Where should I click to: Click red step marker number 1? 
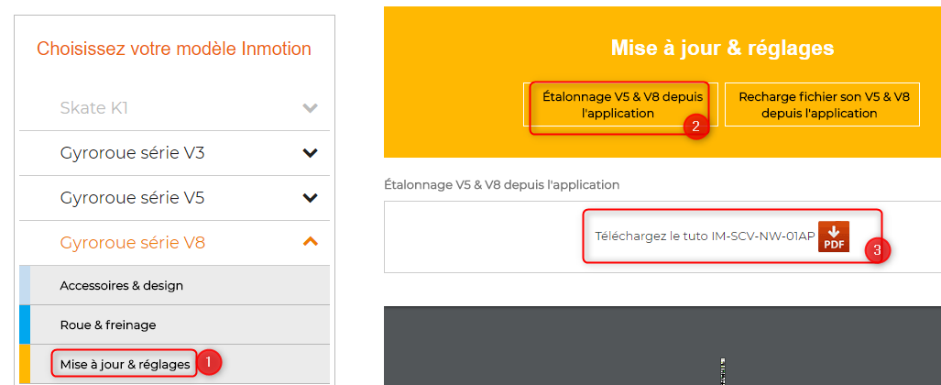209,362
